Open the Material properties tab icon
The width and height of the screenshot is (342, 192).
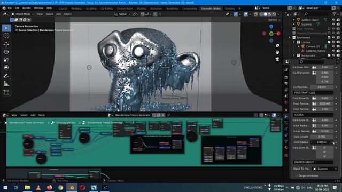point(286,148)
